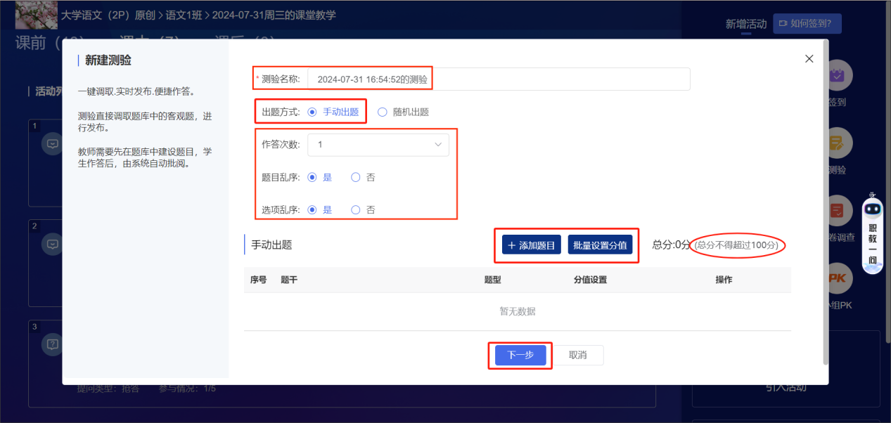Viewport: 891px width, 423px height.
Task: Click the chat icon of activity 1
Action: [53, 144]
